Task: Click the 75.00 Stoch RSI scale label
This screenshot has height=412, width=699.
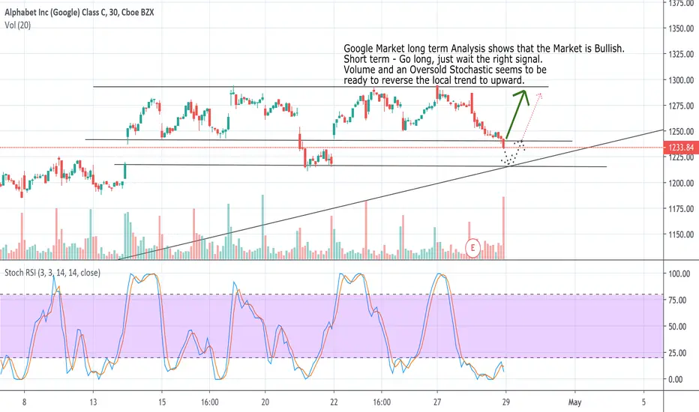Action: click(x=677, y=300)
